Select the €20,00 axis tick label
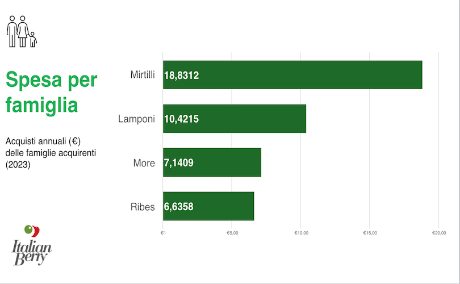Viewport: 460px width, 284px height. tap(439, 232)
